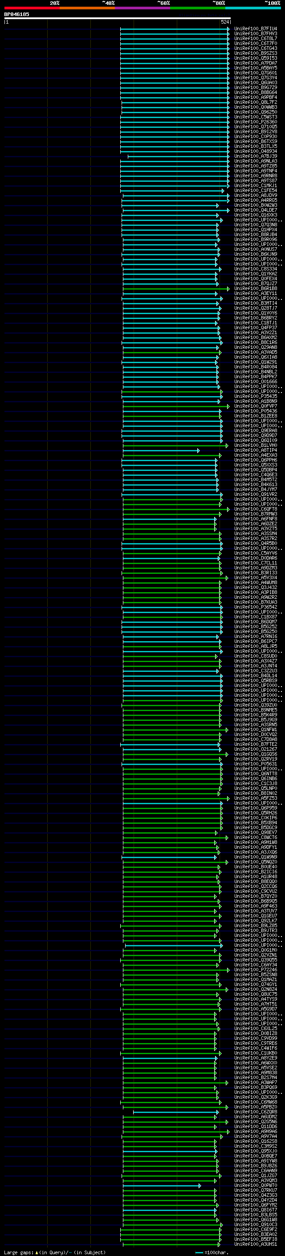Select hit label UniRef100_B4K613
The width and height of the screenshot is (285, 1256).
click(256, 484)
